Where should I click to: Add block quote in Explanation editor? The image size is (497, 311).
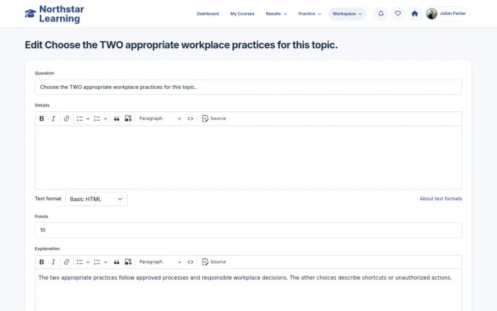[x=116, y=262]
